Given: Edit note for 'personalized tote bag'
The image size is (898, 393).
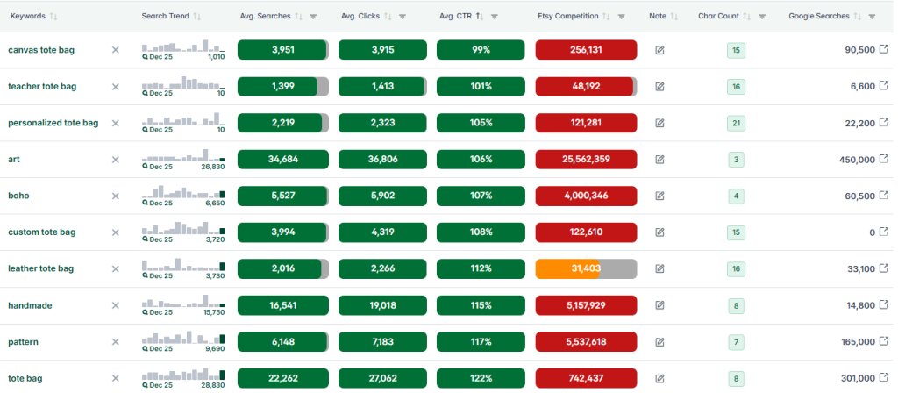Looking at the screenshot, I should point(659,123).
